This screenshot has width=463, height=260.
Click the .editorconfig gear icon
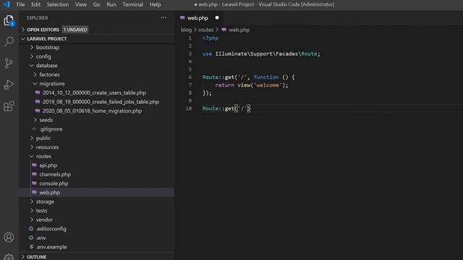click(31, 228)
